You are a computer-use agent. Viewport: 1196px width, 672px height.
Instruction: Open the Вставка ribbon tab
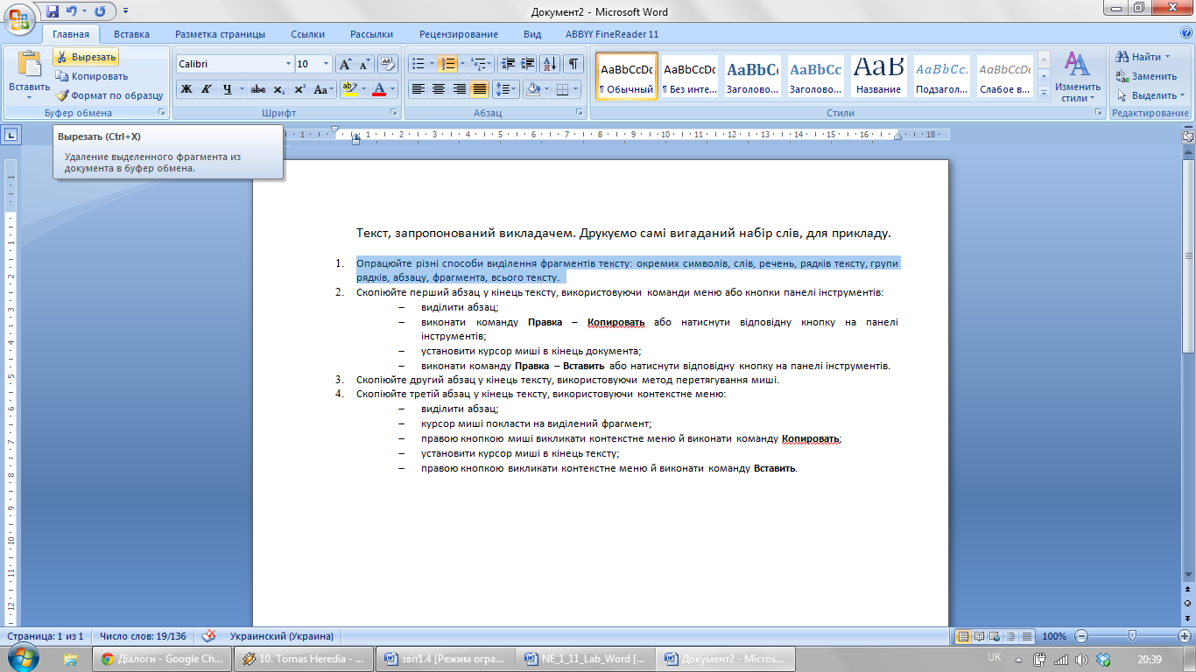131,34
